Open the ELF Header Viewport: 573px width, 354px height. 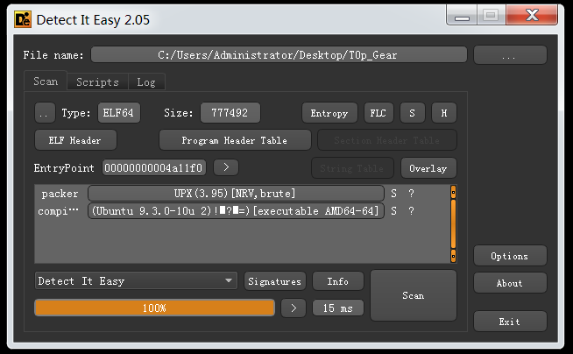click(x=75, y=140)
